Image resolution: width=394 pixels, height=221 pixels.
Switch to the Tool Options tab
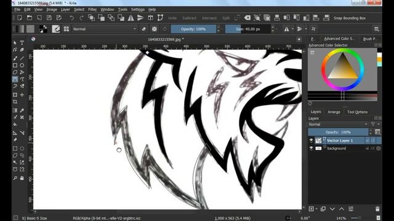(x=357, y=112)
